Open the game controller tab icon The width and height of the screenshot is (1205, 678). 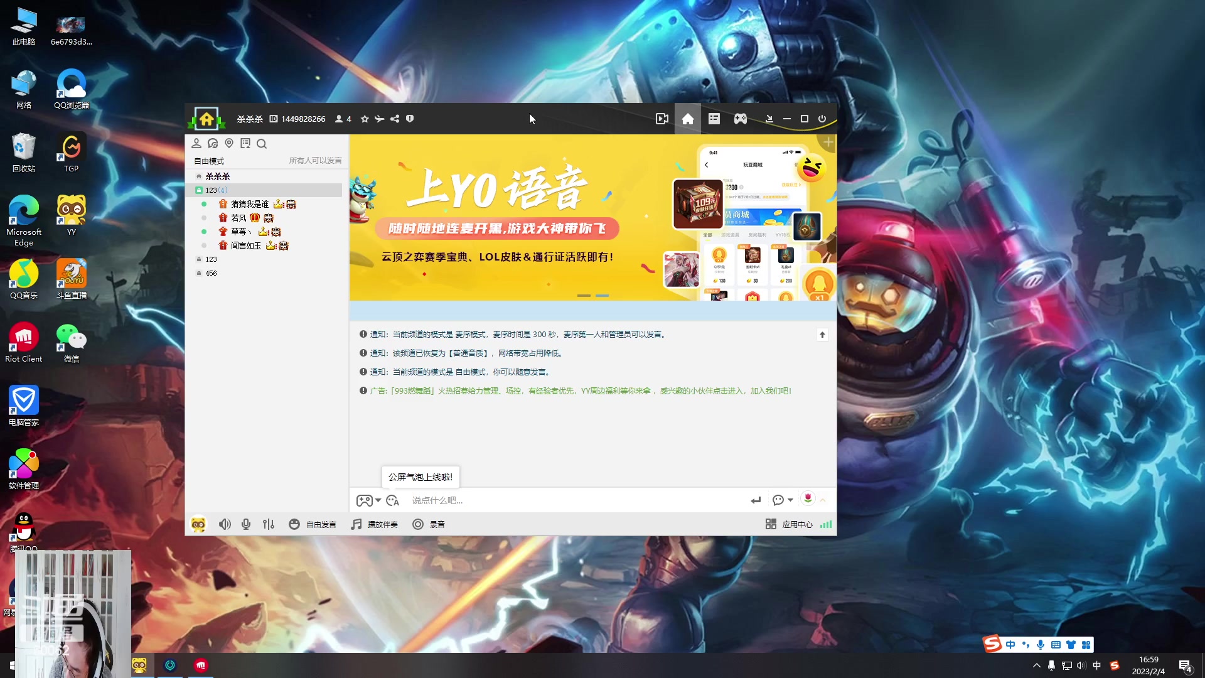(741, 119)
